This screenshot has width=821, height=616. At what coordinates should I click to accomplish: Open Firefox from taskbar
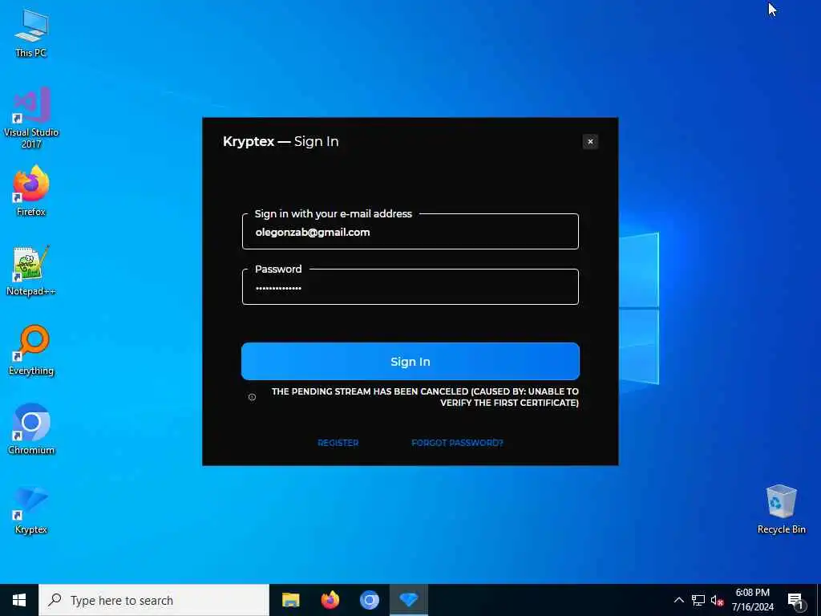tap(330, 600)
